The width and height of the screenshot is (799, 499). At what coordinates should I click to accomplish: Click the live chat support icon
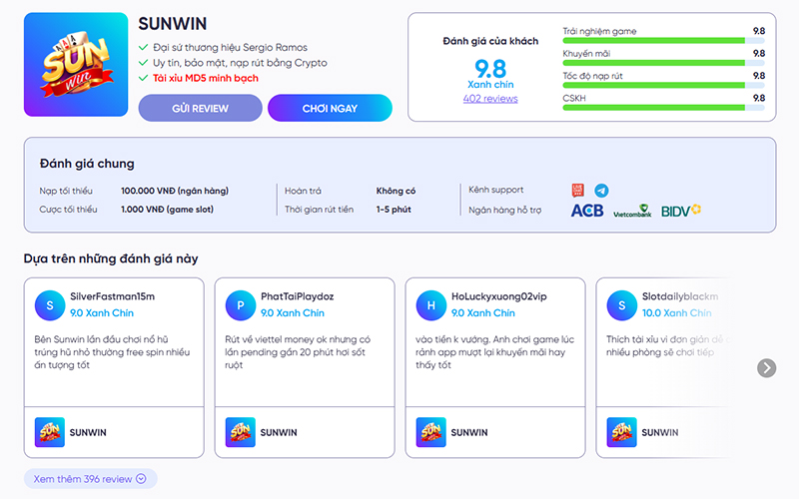(x=578, y=190)
